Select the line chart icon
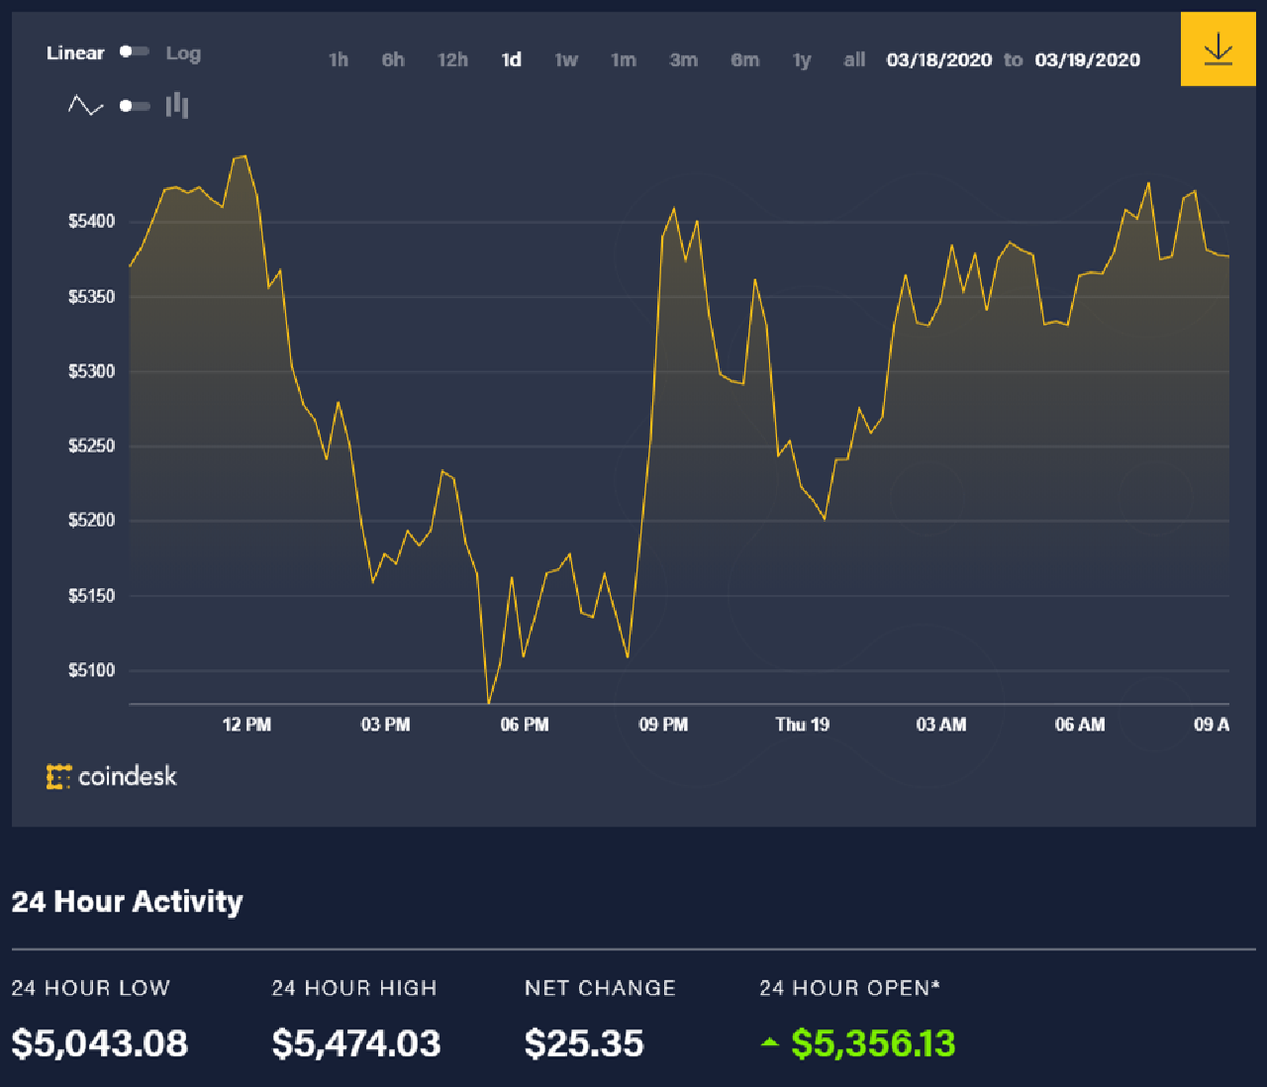This screenshot has height=1087, width=1267. click(x=85, y=105)
